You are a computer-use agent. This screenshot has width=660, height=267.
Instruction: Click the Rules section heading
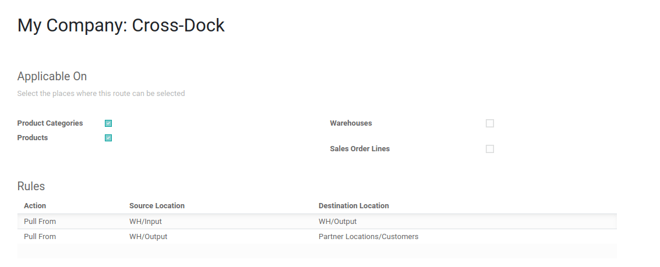pyautogui.click(x=31, y=186)
